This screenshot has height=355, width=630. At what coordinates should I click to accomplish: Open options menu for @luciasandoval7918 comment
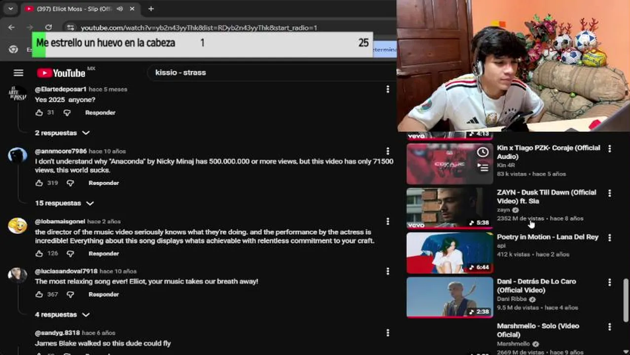click(x=387, y=271)
